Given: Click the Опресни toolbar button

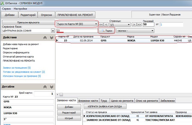Looking at the screenshot, I should click(46, 15).
